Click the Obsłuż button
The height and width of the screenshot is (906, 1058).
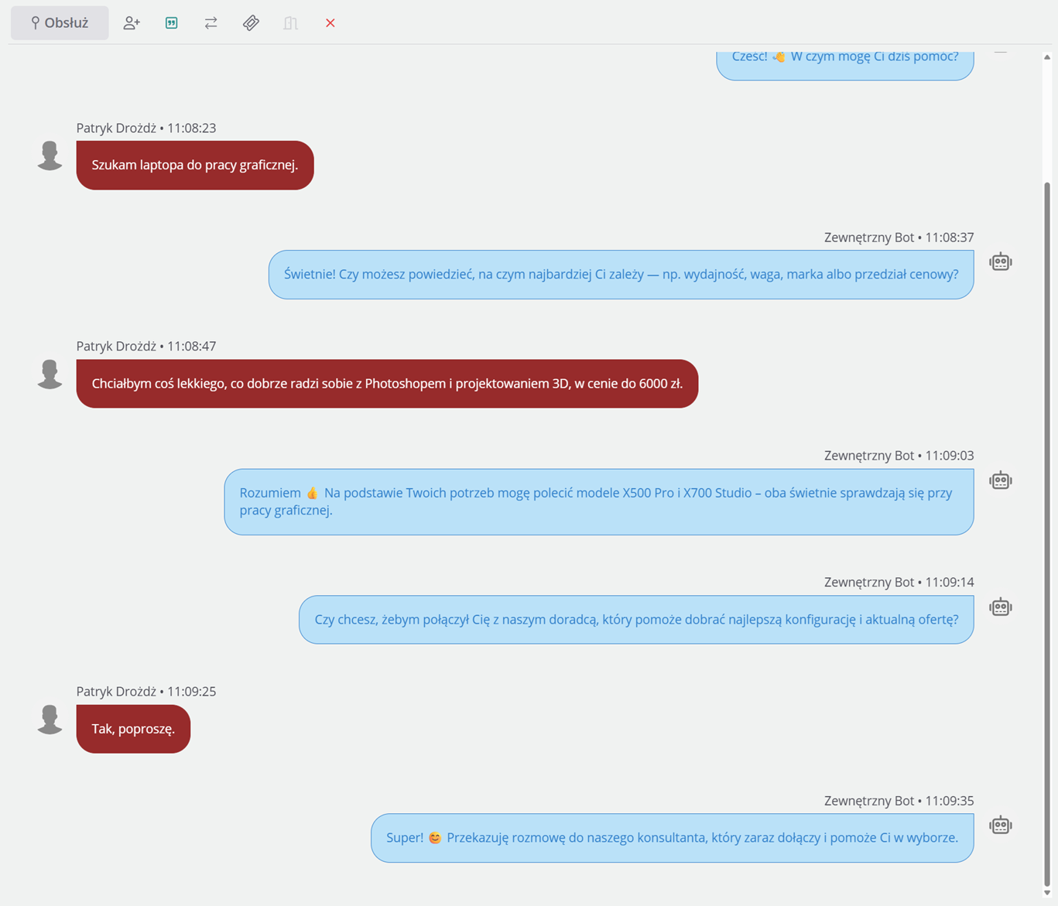tap(60, 23)
